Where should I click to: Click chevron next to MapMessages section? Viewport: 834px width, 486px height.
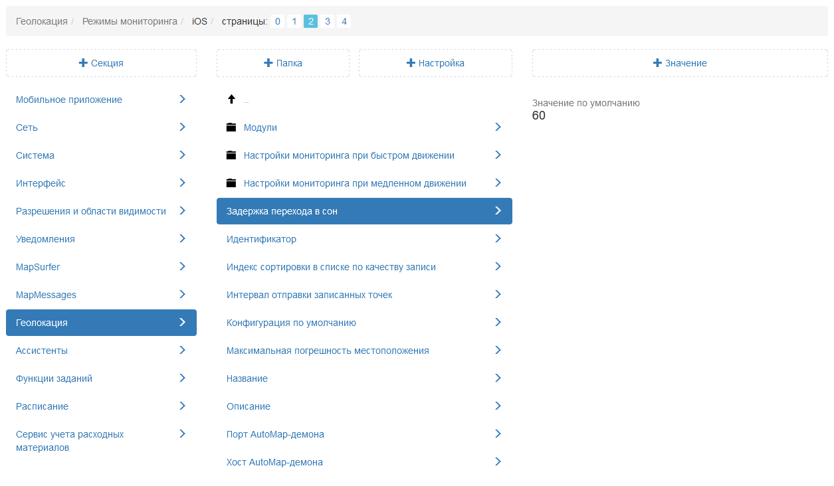pos(183,294)
